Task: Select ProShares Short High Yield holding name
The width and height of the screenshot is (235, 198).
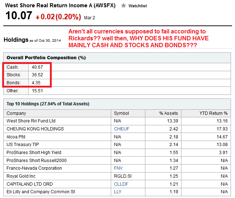Action: pyautogui.click(x=34, y=153)
